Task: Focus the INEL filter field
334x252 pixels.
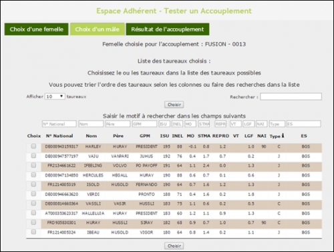Action: tap(177, 124)
